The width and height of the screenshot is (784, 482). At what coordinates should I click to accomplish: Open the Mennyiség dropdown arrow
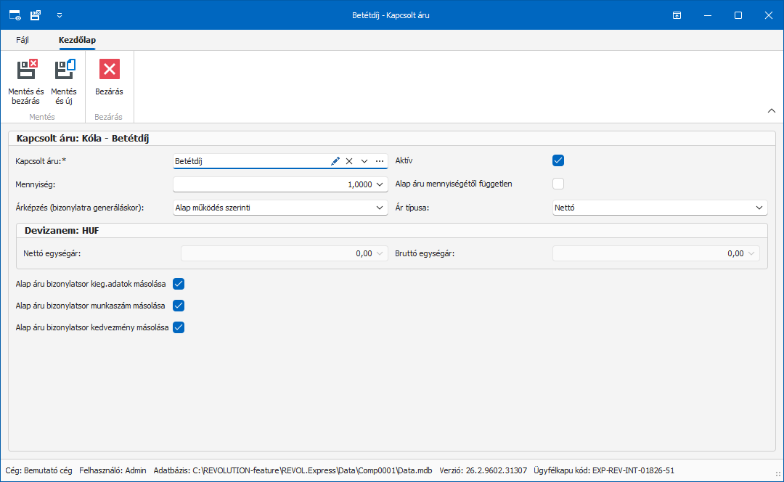(x=380, y=184)
